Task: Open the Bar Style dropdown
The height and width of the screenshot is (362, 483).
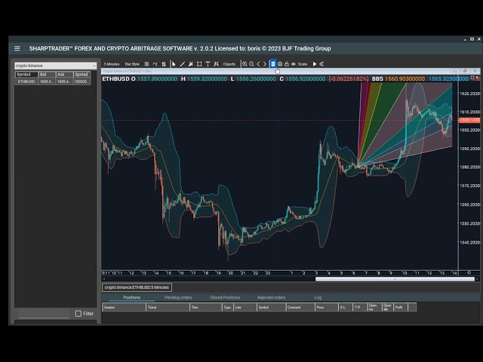Action: click(132, 64)
